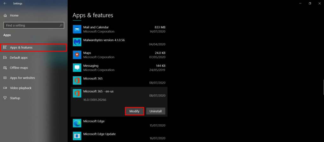Click the Microsoft Edge Update icon
324x142 pixels.
coord(77,136)
